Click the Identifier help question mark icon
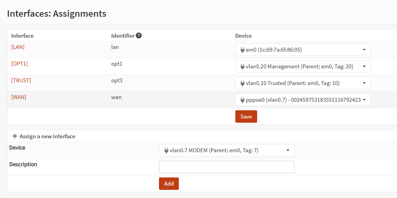The width and height of the screenshot is (397, 198). pyautogui.click(x=139, y=36)
